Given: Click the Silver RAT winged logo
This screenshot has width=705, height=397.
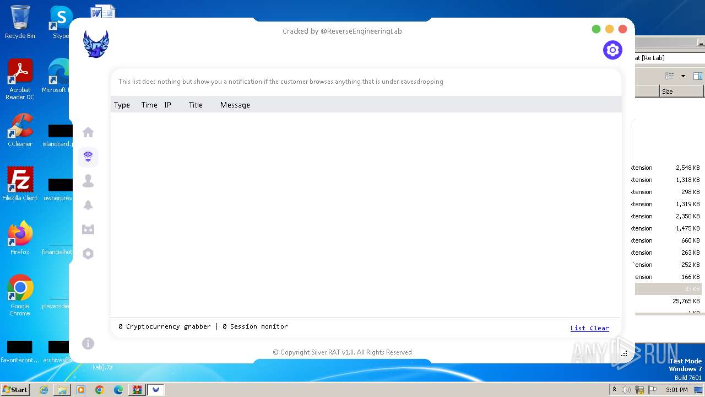Looking at the screenshot, I should tap(96, 44).
